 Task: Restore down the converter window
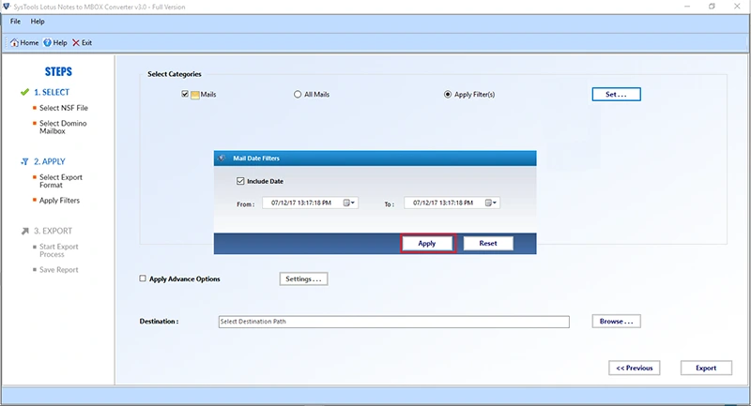pos(713,7)
